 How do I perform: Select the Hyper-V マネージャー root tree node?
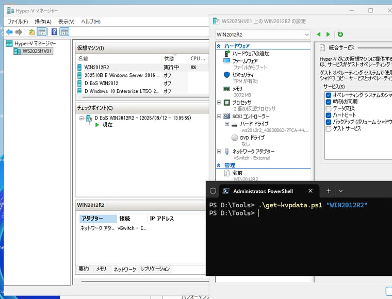35,43
